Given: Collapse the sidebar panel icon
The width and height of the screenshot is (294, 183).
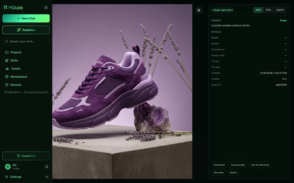Looking at the screenshot, I should (46, 8).
